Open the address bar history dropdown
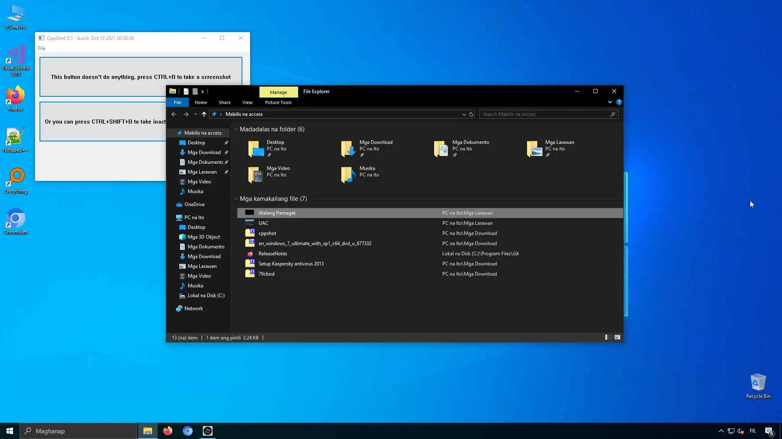Image resolution: width=782 pixels, height=439 pixels. pyautogui.click(x=464, y=114)
